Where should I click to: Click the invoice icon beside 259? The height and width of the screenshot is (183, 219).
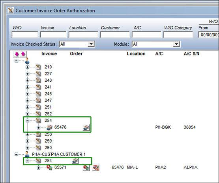pos(38,141)
